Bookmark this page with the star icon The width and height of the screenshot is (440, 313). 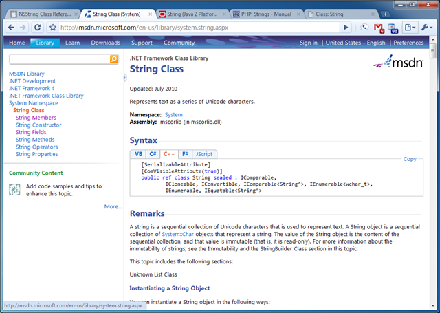pos(53,28)
